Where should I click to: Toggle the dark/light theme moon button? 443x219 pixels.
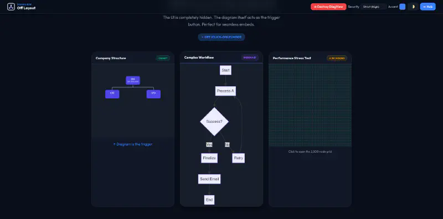(x=413, y=7)
